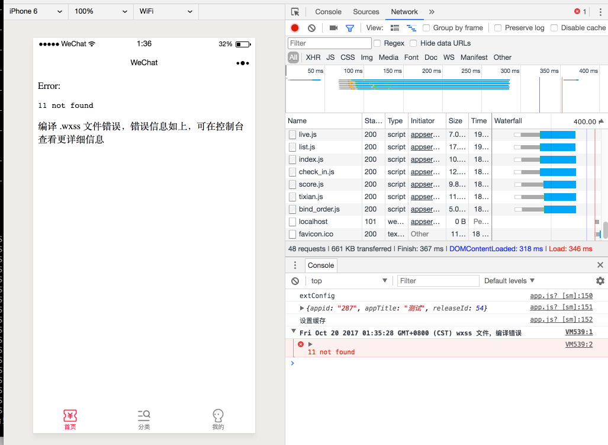Show more DevTools tabs chevron
The width and height of the screenshot is (608, 445).
[x=432, y=12]
